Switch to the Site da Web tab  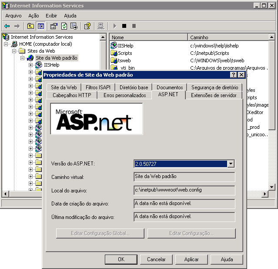[64, 87]
